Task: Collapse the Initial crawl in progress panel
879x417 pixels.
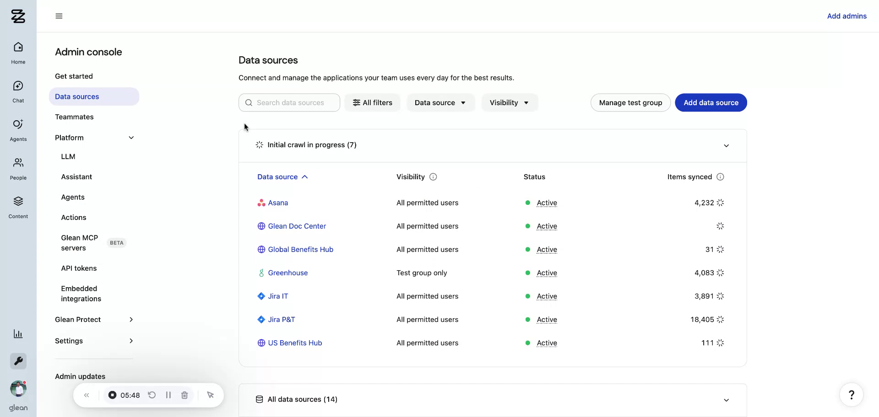Action: (726, 145)
